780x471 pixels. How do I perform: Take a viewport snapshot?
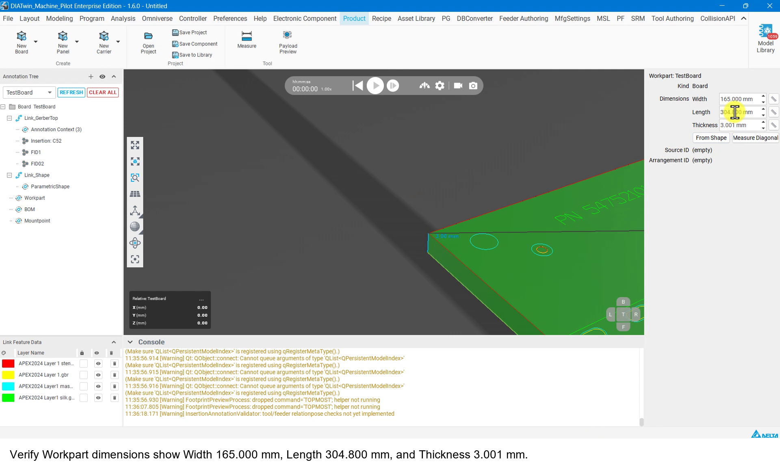(473, 86)
